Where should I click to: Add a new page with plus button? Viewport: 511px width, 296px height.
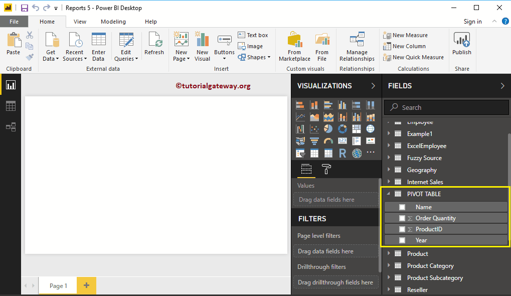86,285
